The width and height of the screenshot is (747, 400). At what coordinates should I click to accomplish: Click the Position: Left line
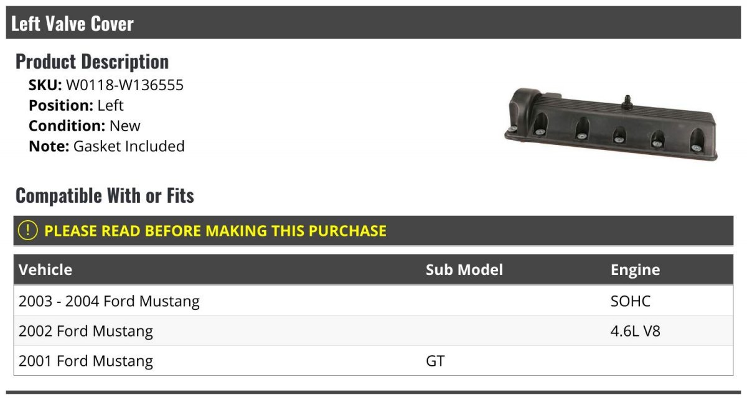pos(76,106)
